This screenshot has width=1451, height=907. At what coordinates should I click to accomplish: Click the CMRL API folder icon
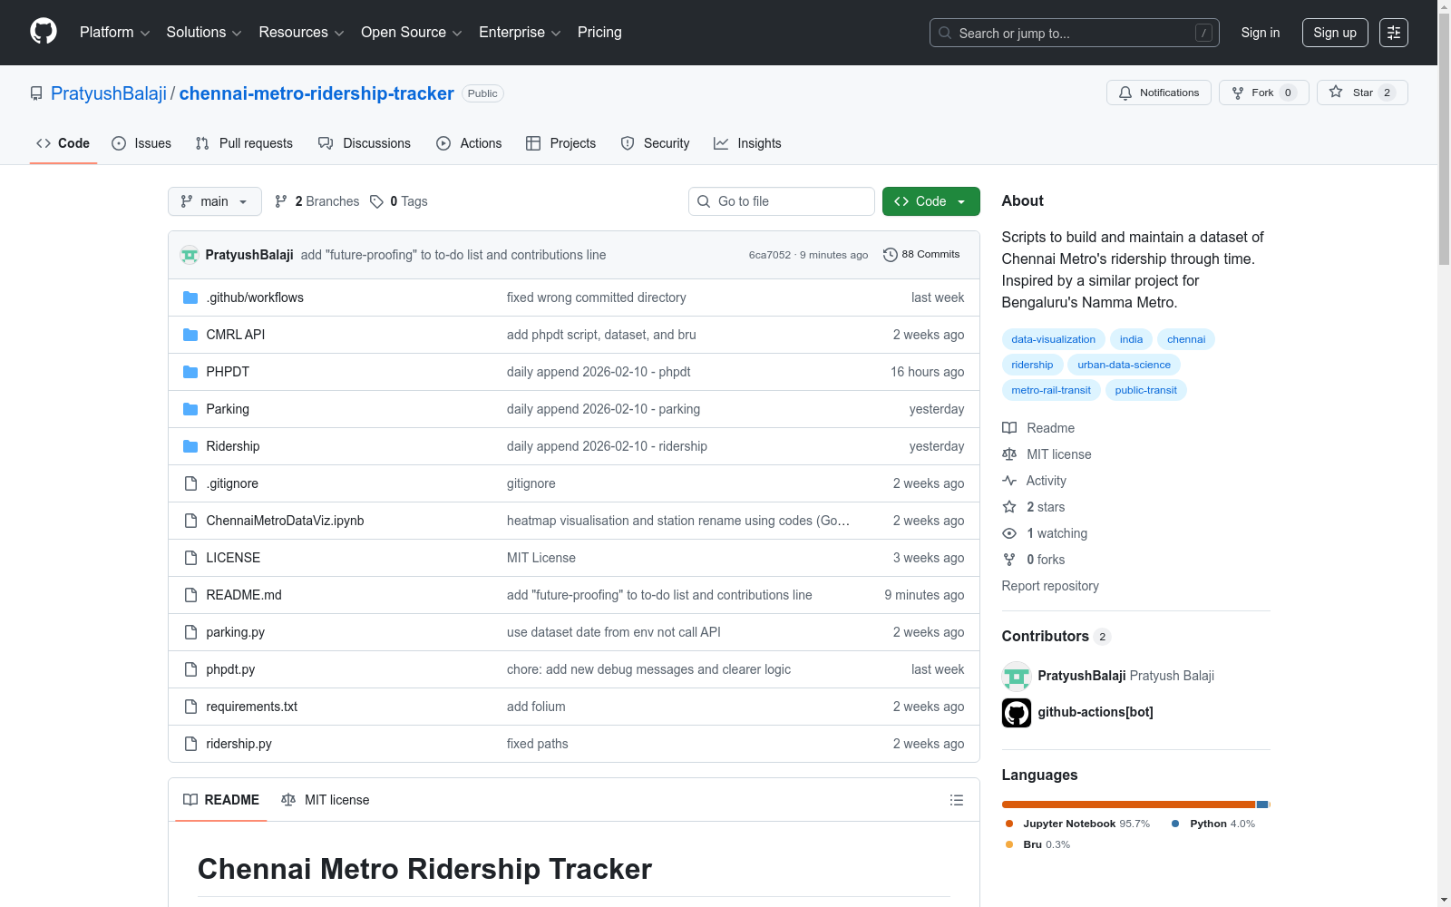pyautogui.click(x=190, y=335)
